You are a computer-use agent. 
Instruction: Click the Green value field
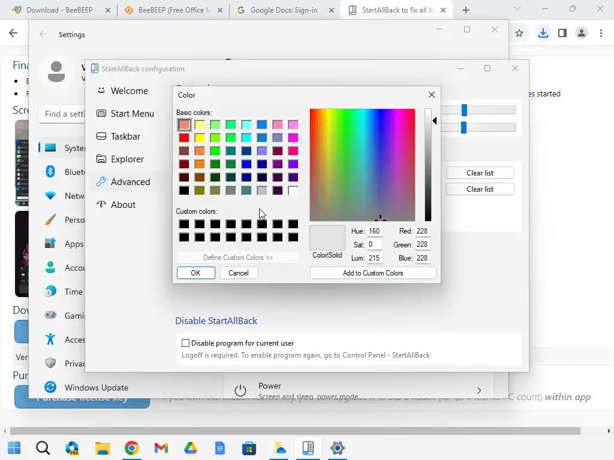423,244
